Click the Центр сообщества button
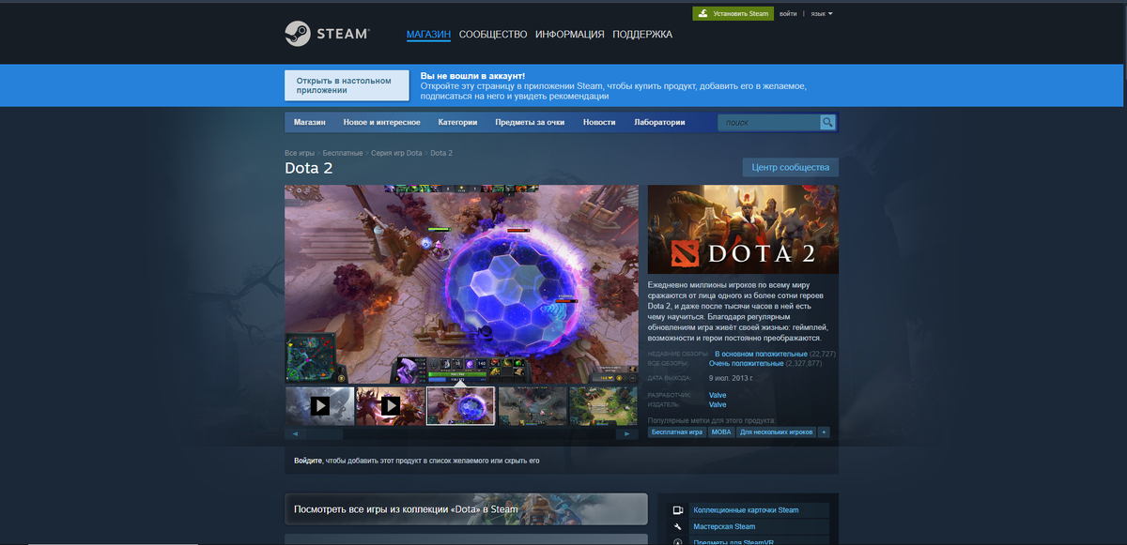 [791, 167]
